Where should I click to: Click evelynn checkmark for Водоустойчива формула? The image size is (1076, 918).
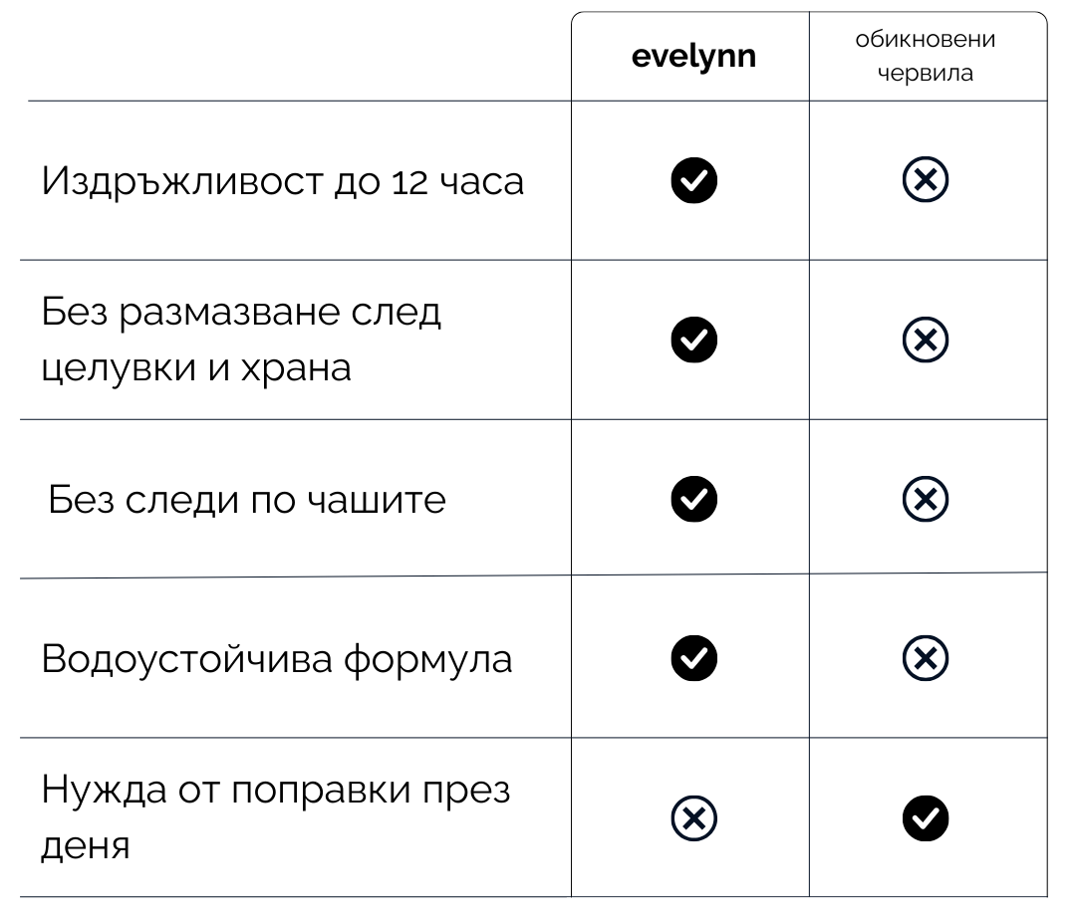[693, 658]
